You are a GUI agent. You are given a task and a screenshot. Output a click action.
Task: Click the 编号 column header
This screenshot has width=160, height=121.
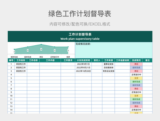[11, 60]
